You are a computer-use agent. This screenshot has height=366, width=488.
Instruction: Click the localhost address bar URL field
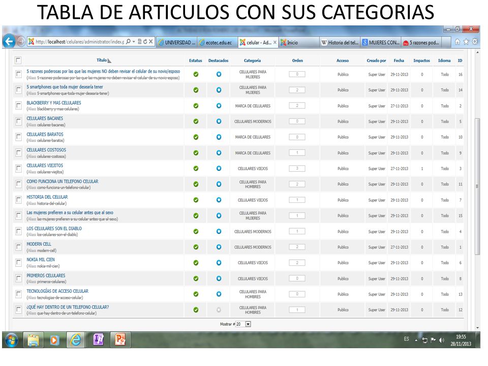[x=80, y=41]
